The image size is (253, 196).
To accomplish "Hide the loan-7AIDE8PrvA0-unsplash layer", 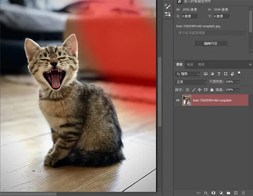I will coord(178,100).
